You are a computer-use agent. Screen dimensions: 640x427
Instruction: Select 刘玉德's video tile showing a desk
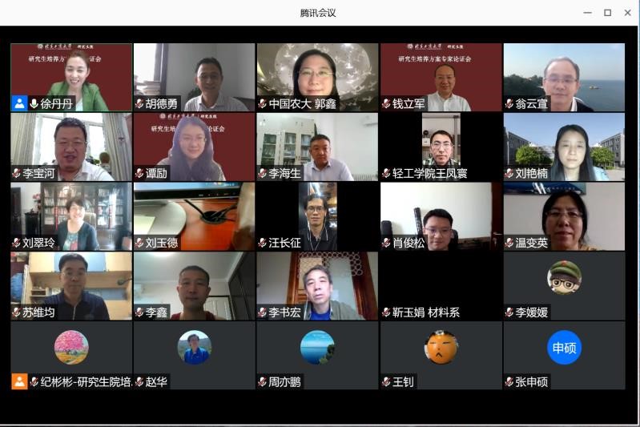click(x=195, y=216)
